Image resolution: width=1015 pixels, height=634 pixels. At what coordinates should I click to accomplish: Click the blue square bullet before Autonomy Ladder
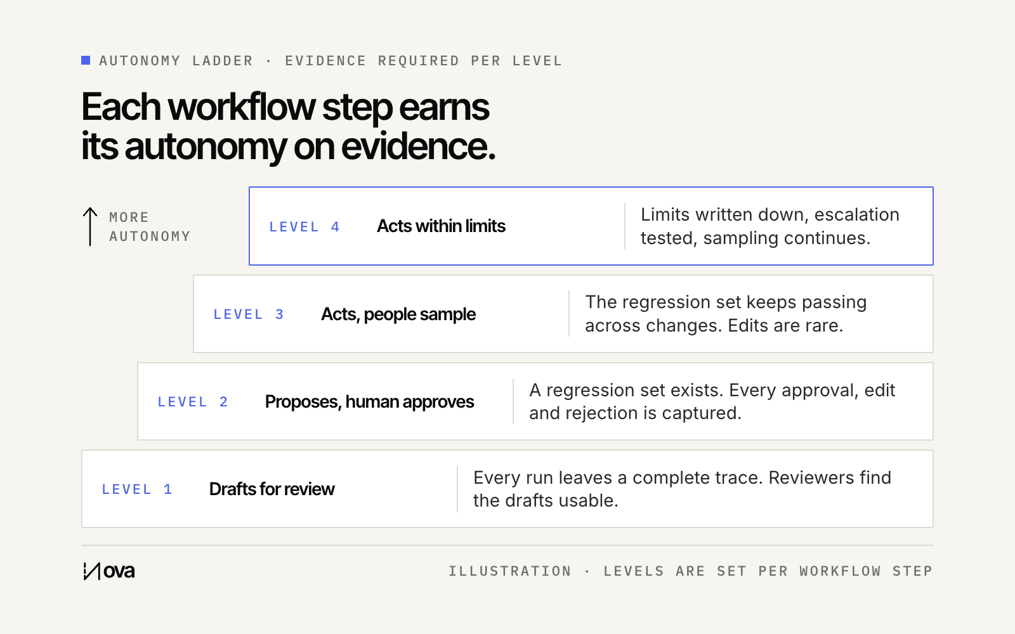click(x=86, y=60)
